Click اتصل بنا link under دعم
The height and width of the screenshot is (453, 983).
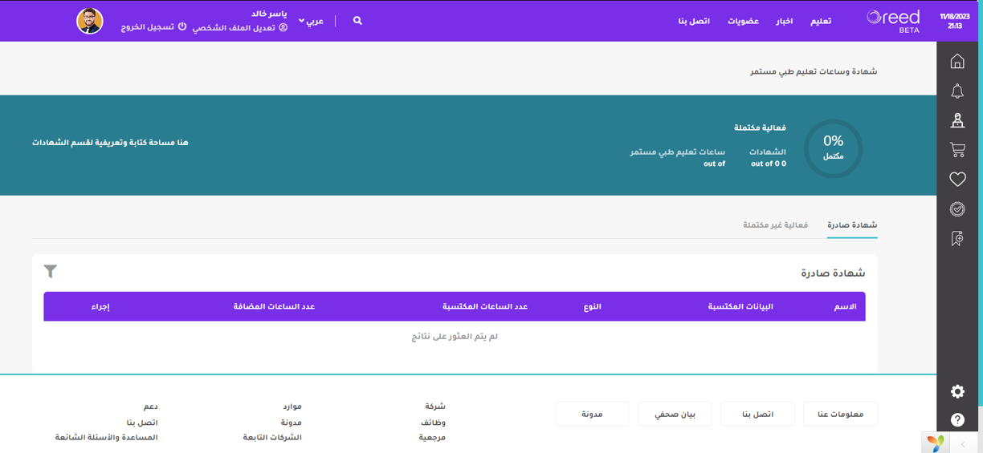142,423
